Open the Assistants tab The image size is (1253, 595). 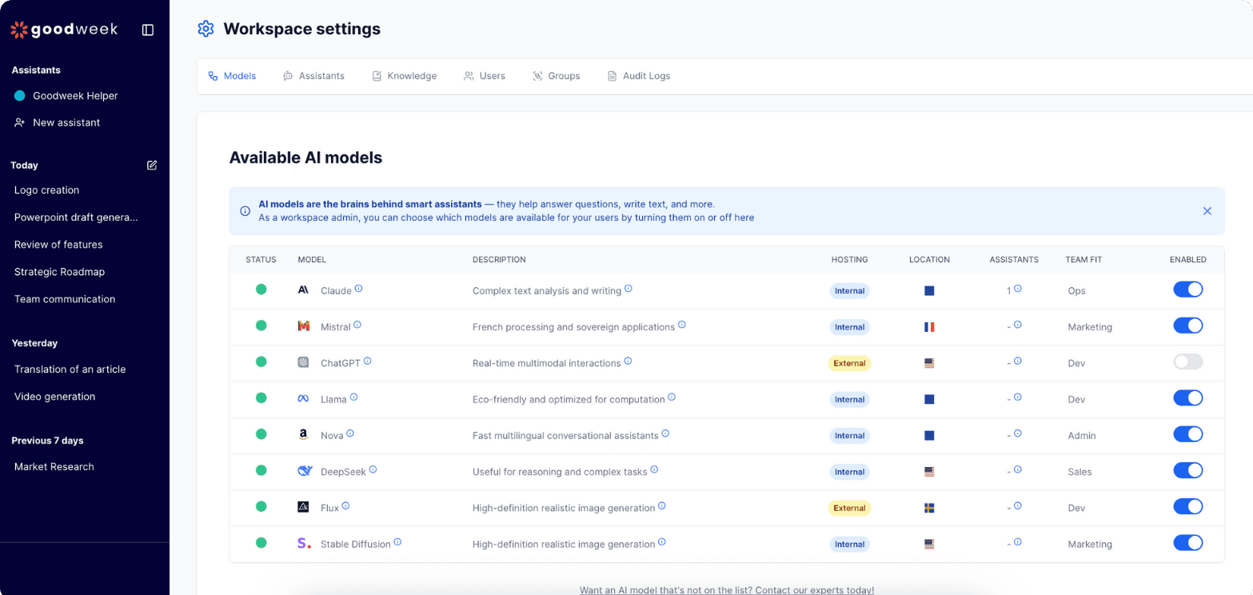pos(313,76)
